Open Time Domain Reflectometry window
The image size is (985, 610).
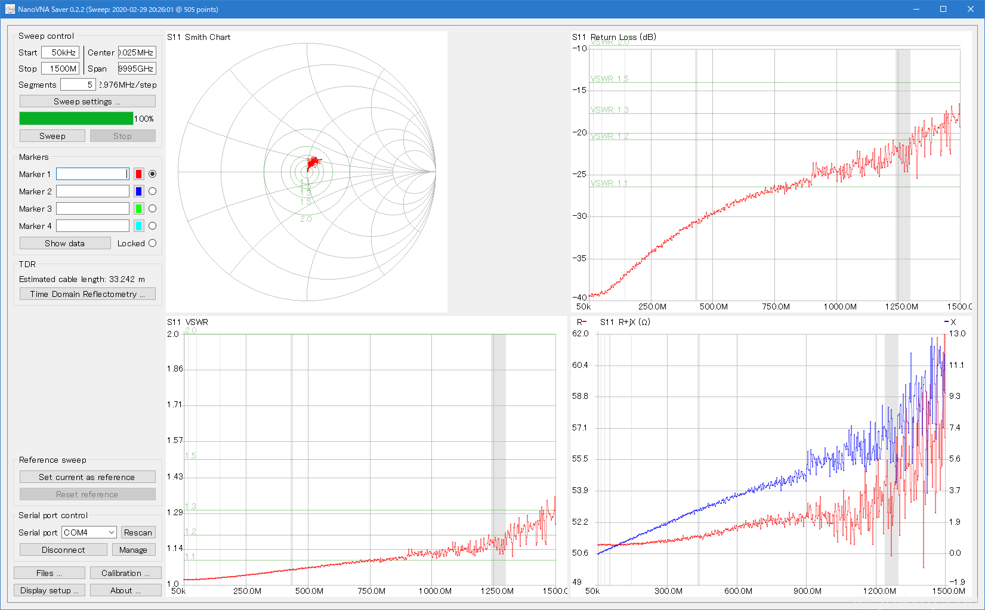click(x=88, y=294)
